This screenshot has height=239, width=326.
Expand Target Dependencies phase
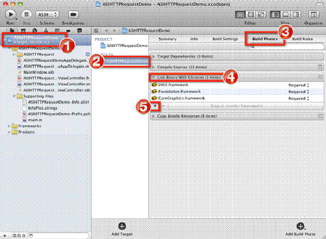(x=153, y=57)
